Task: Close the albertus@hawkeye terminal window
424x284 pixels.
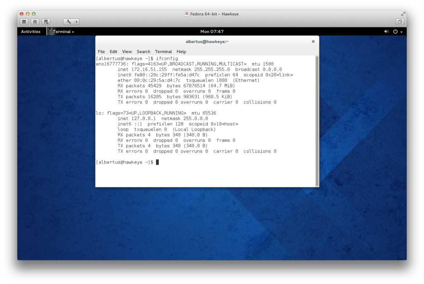Action: click(313, 42)
